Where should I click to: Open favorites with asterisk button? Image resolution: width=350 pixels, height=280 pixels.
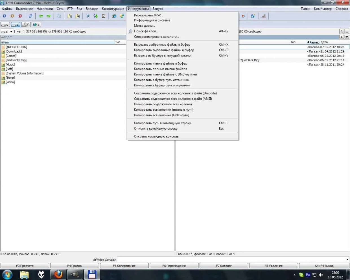click(342, 37)
